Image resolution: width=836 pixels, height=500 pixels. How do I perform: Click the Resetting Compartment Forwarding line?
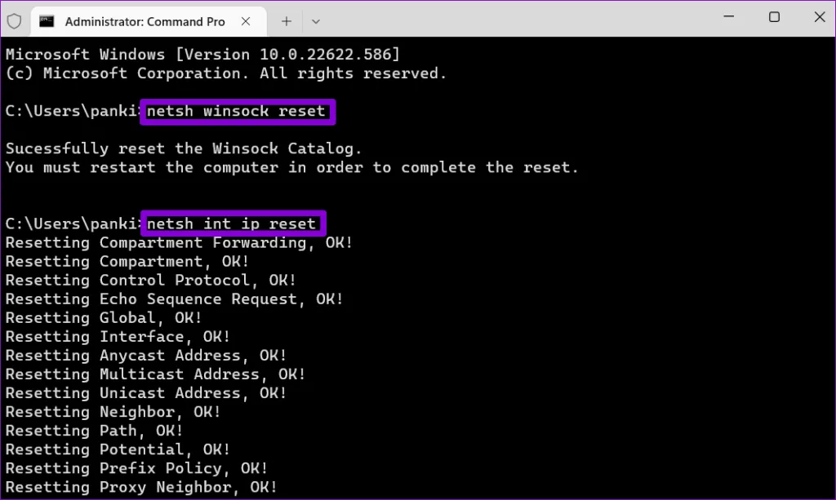(179, 242)
